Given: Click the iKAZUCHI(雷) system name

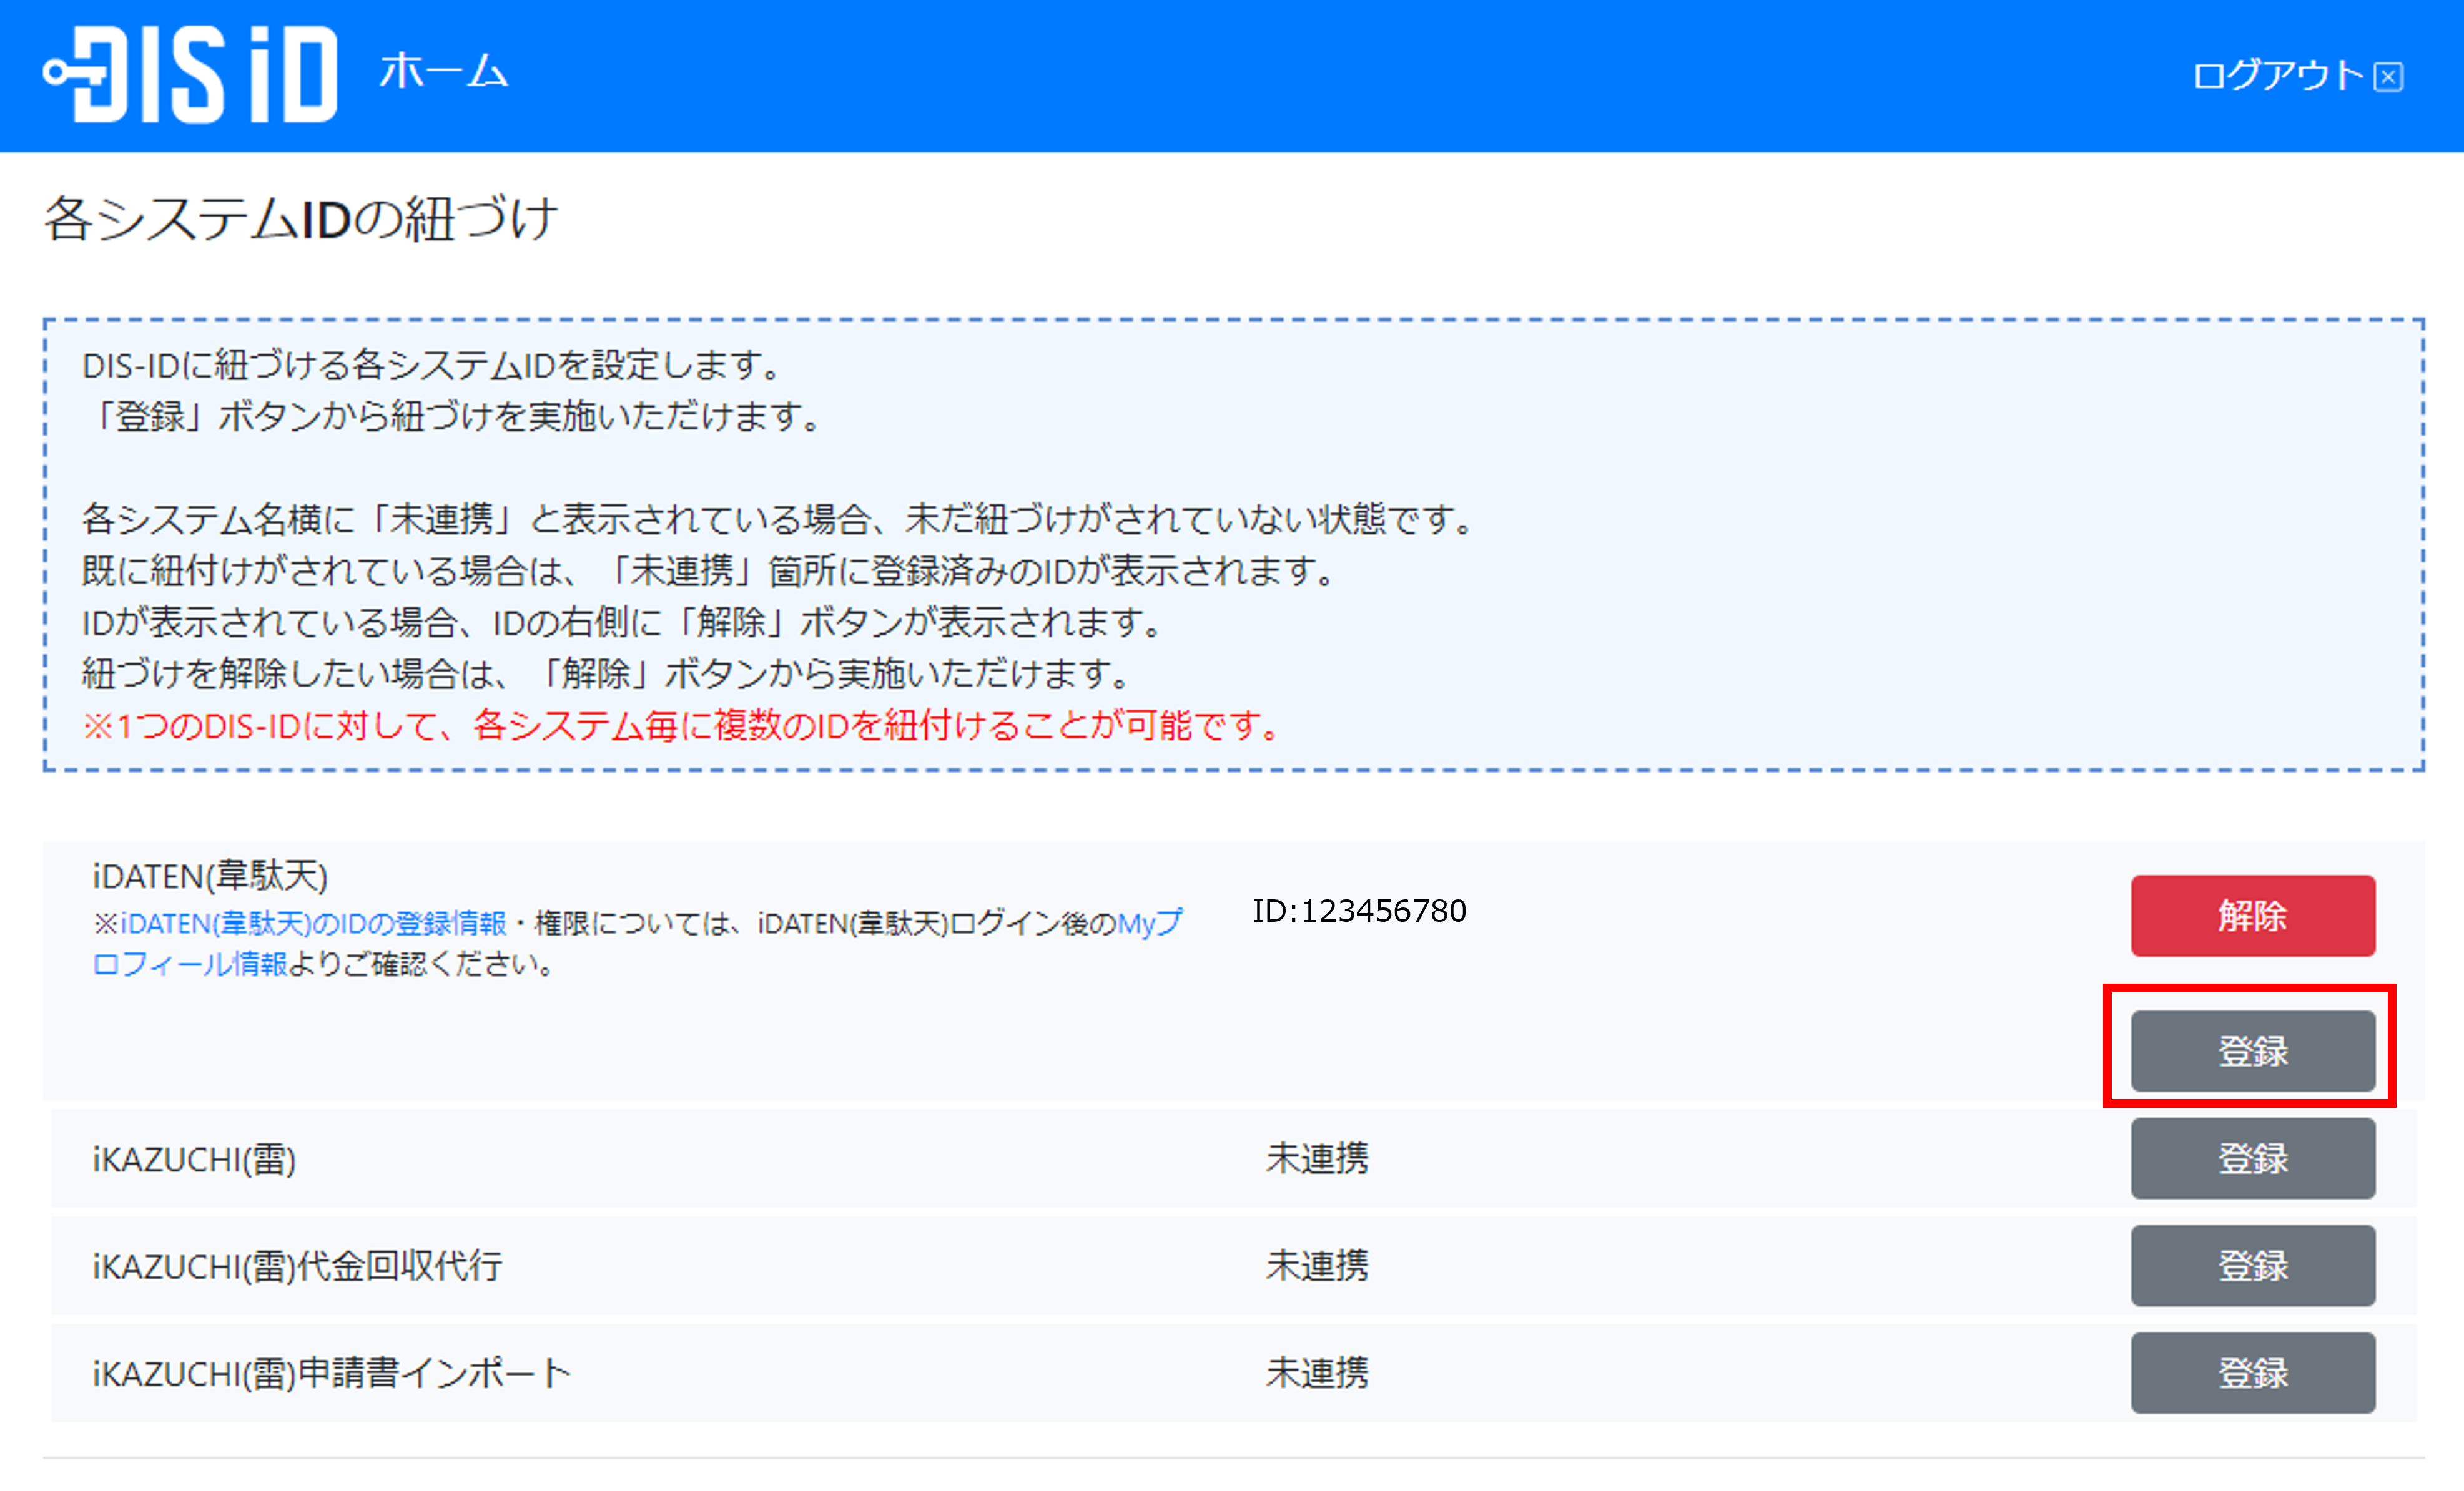Looking at the screenshot, I should (x=194, y=1159).
